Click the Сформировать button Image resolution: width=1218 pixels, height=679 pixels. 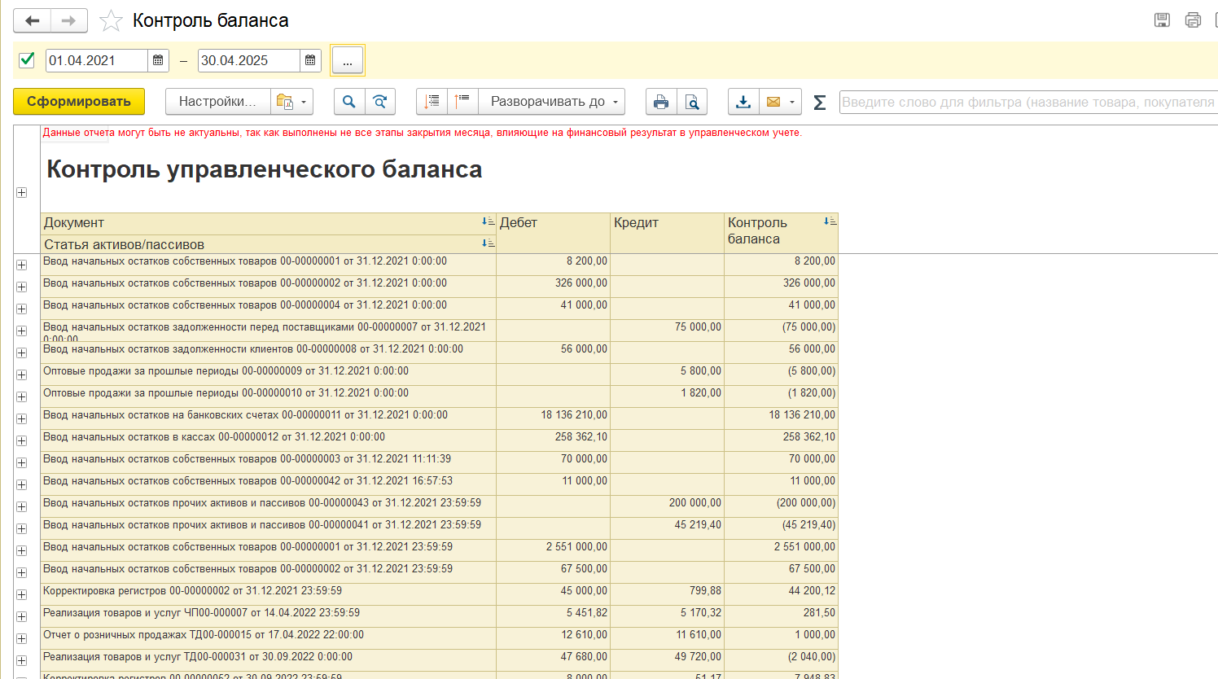[79, 102]
